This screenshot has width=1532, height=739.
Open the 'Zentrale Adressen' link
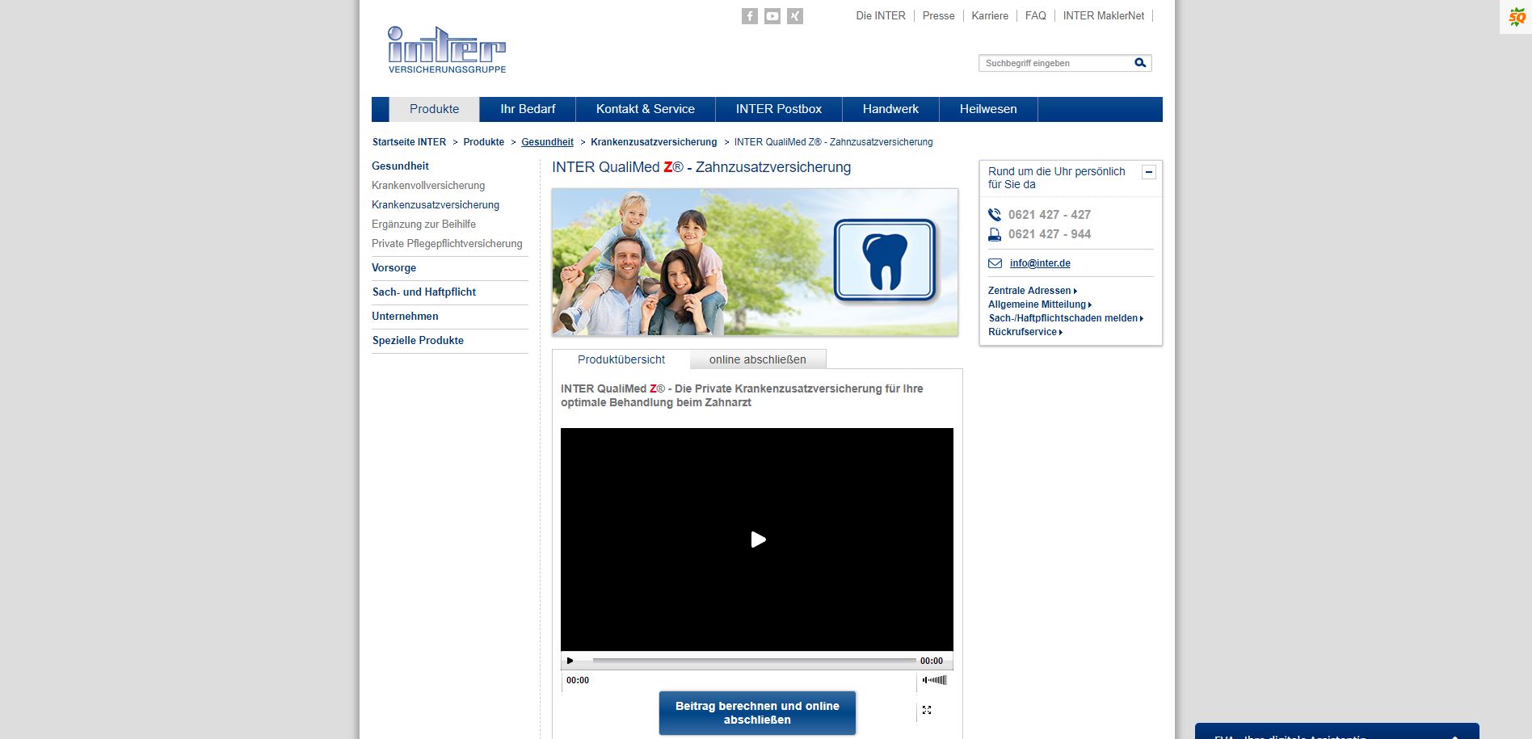coord(1032,291)
